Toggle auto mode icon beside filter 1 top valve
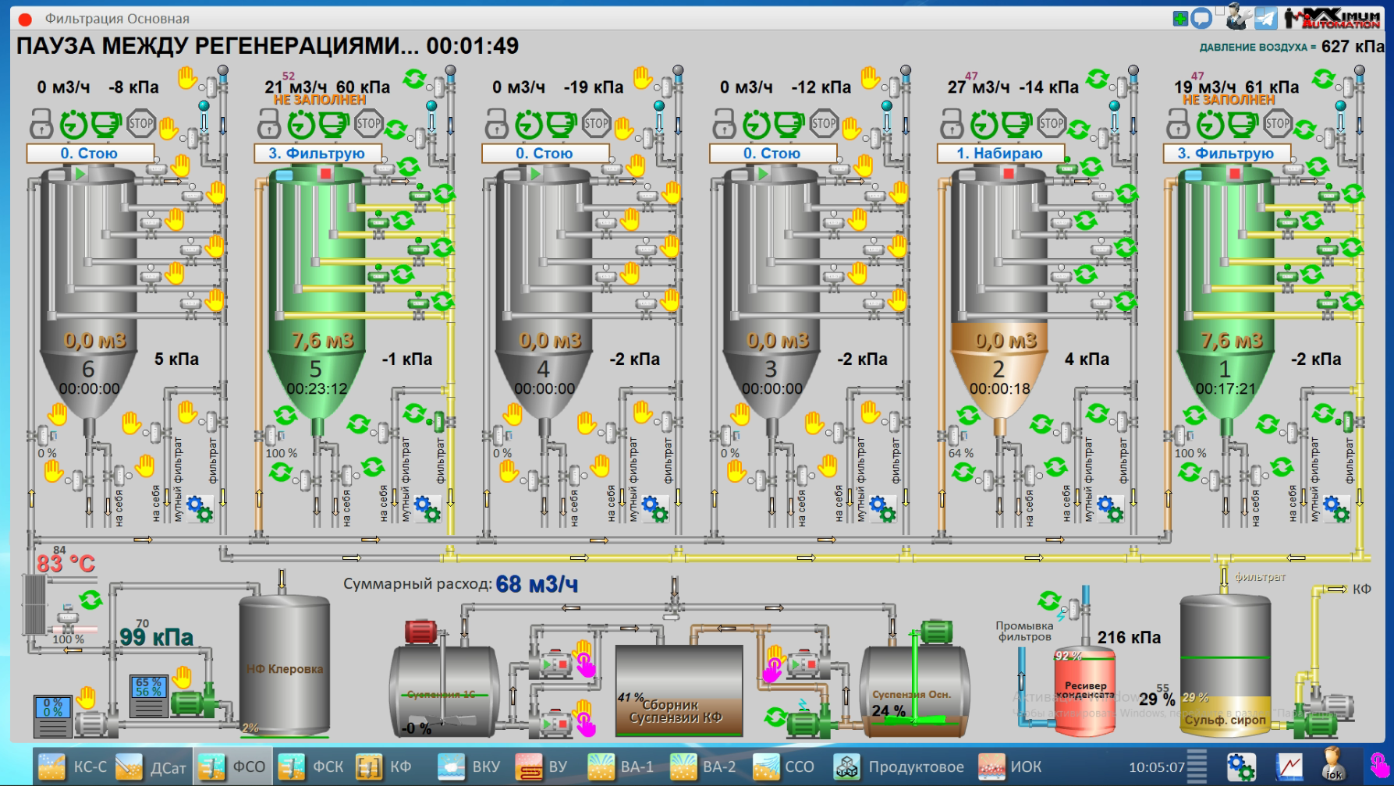 coord(1323,79)
